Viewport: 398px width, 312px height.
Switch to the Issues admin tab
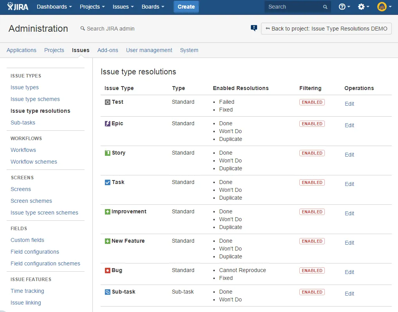coord(81,50)
